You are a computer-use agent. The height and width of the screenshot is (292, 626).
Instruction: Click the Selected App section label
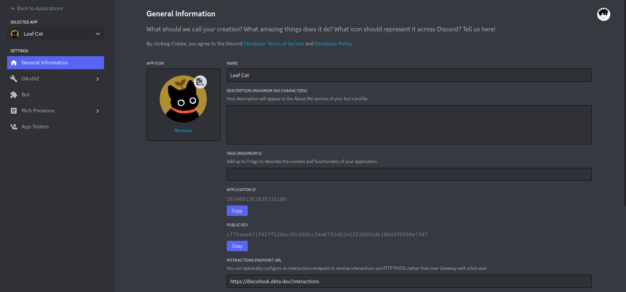coord(24,22)
